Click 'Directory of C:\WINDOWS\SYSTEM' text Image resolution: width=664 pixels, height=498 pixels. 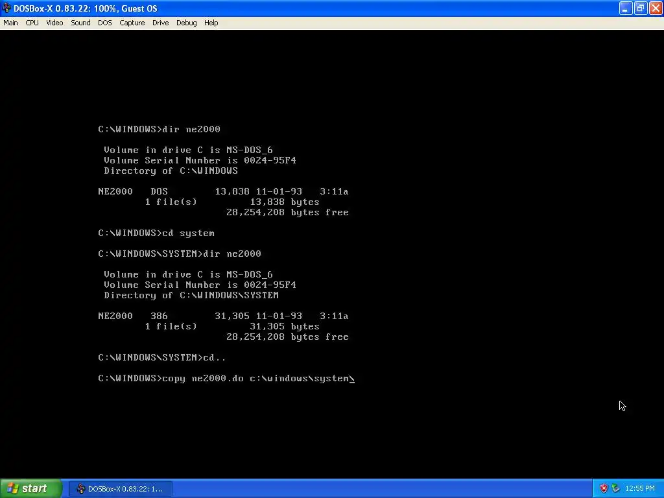[x=191, y=296]
